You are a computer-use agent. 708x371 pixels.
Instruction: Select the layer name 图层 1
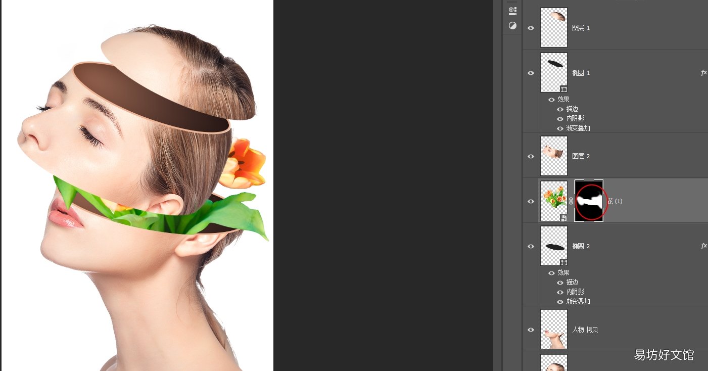(581, 28)
